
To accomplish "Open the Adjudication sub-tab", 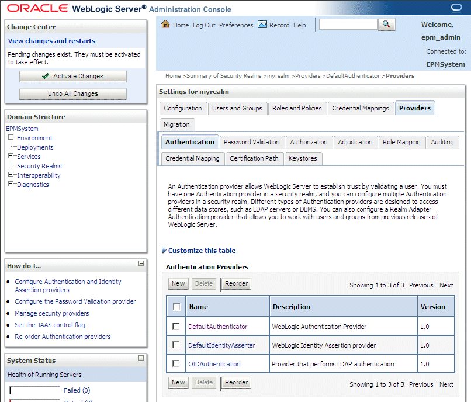I will [355, 142].
